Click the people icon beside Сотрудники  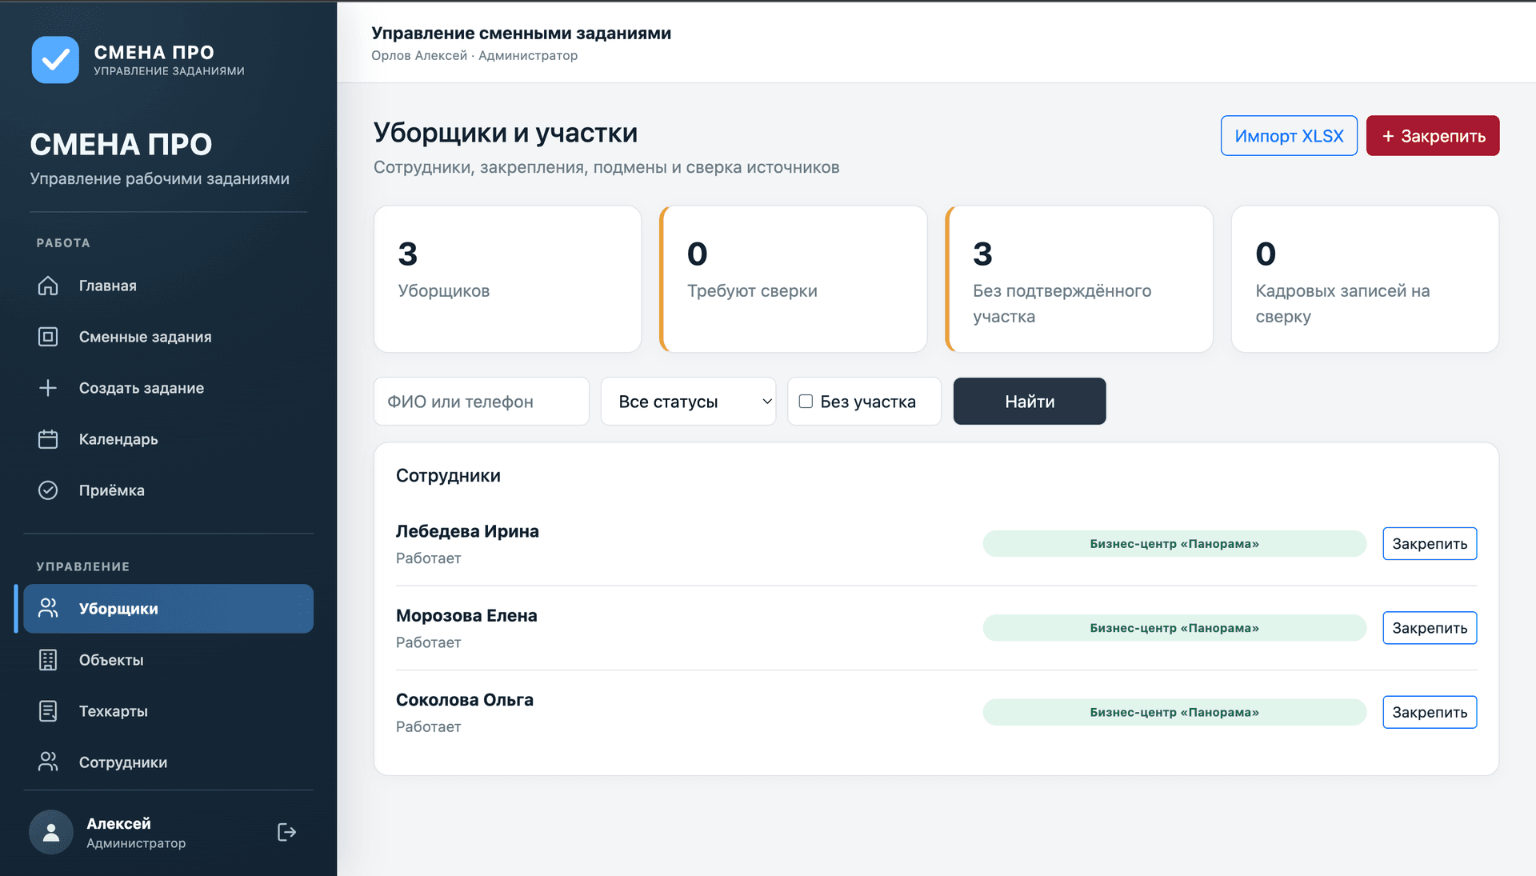point(48,762)
